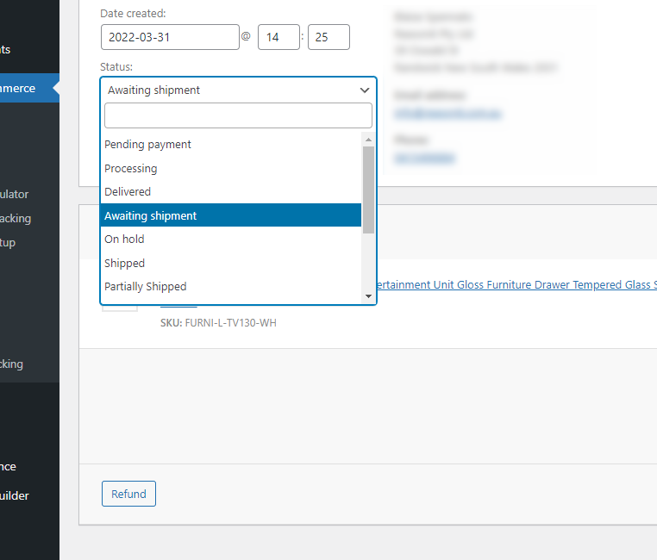Image resolution: width=657 pixels, height=560 pixels.
Task: Click the Status dropdown chevron arrow
Action: pyautogui.click(x=365, y=90)
